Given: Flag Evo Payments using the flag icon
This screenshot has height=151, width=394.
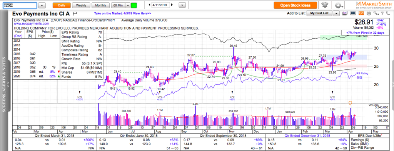Looking at the screenshot, I should (x=75, y=13).
